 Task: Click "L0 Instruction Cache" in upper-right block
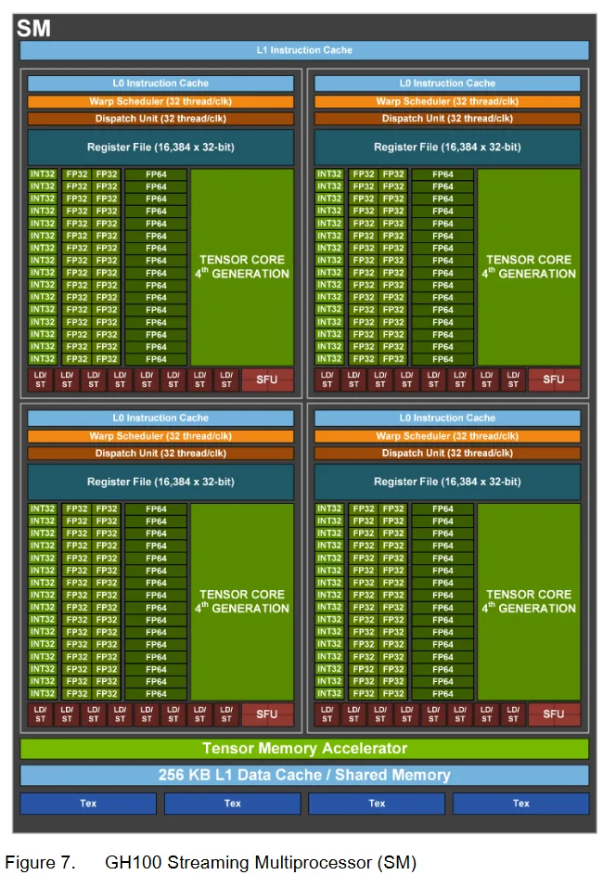(x=447, y=84)
